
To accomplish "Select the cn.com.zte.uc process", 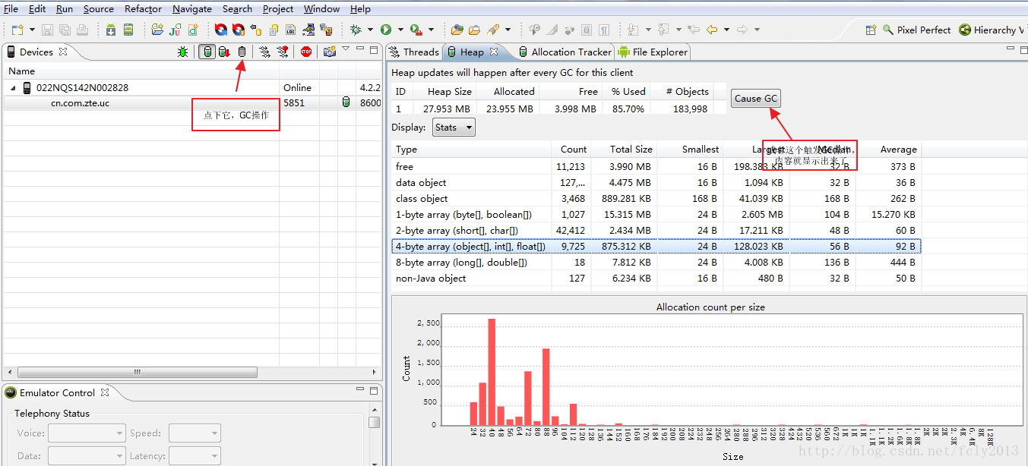I will 192,103.
